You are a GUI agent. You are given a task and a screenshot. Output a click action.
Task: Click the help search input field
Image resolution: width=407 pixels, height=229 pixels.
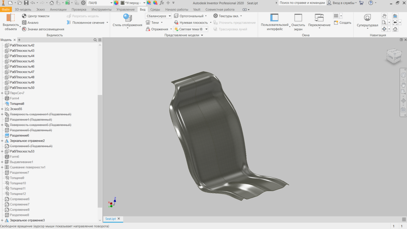click(x=302, y=3)
